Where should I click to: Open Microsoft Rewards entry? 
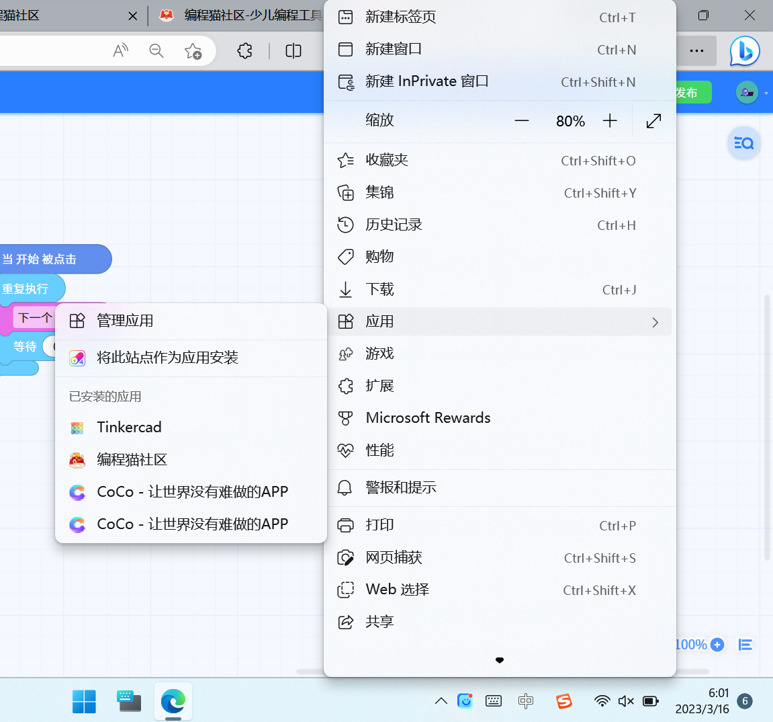[x=500, y=418]
